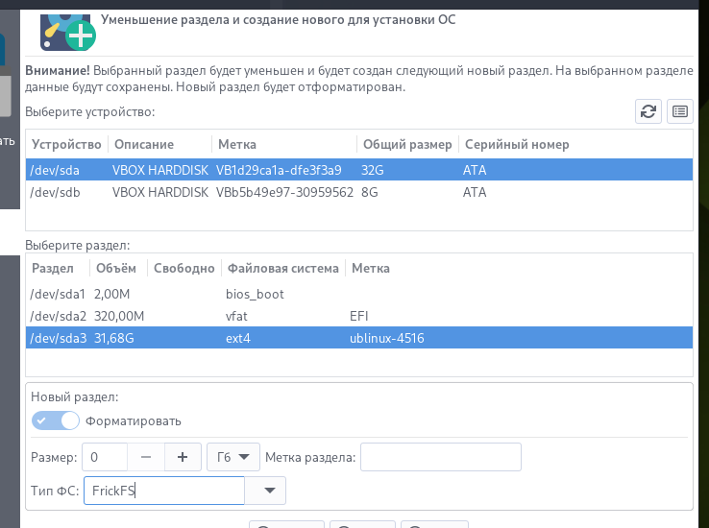Open the Гб size unit dropdown
Image resolution: width=709 pixels, height=528 pixels.
click(x=233, y=457)
